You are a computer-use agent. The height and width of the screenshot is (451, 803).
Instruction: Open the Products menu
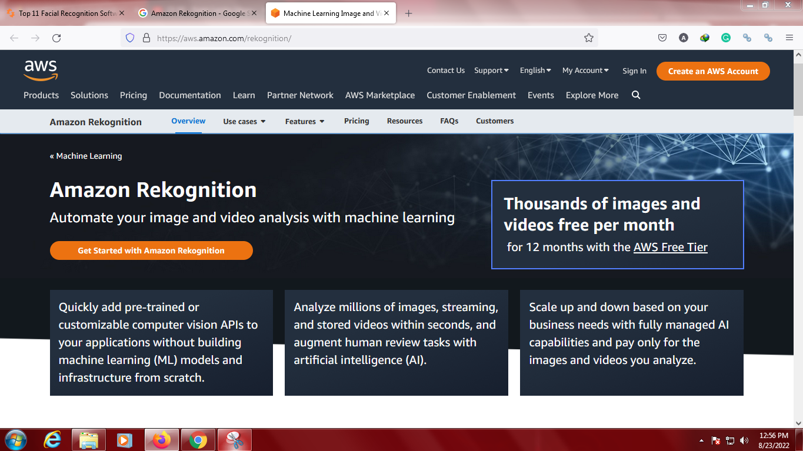(x=41, y=95)
